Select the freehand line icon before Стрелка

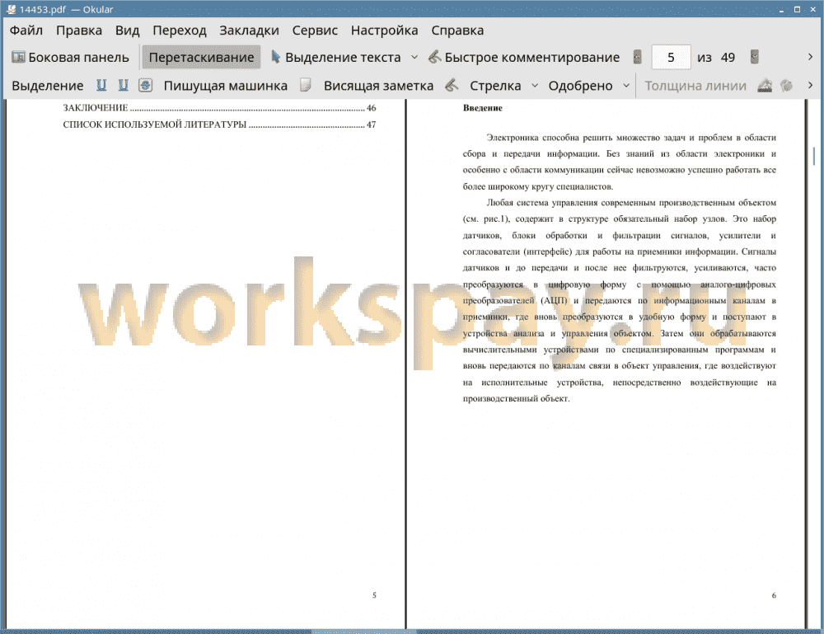(x=452, y=85)
